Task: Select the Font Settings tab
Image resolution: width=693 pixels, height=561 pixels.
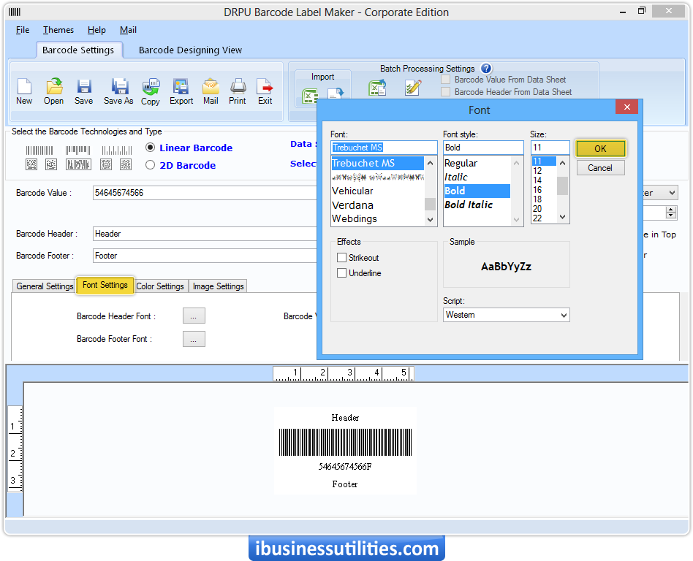Action: [105, 285]
